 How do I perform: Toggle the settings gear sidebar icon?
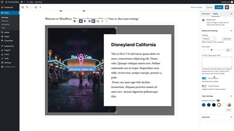[227, 7]
